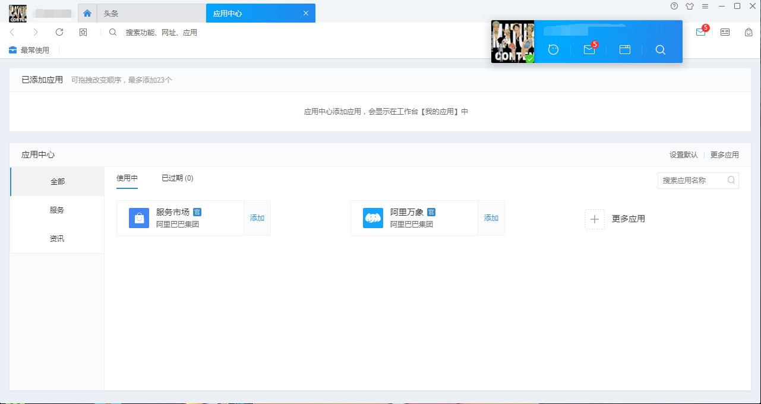Select the 应用中心 tab
The height and width of the screenshot is (404, 761).
260,13
